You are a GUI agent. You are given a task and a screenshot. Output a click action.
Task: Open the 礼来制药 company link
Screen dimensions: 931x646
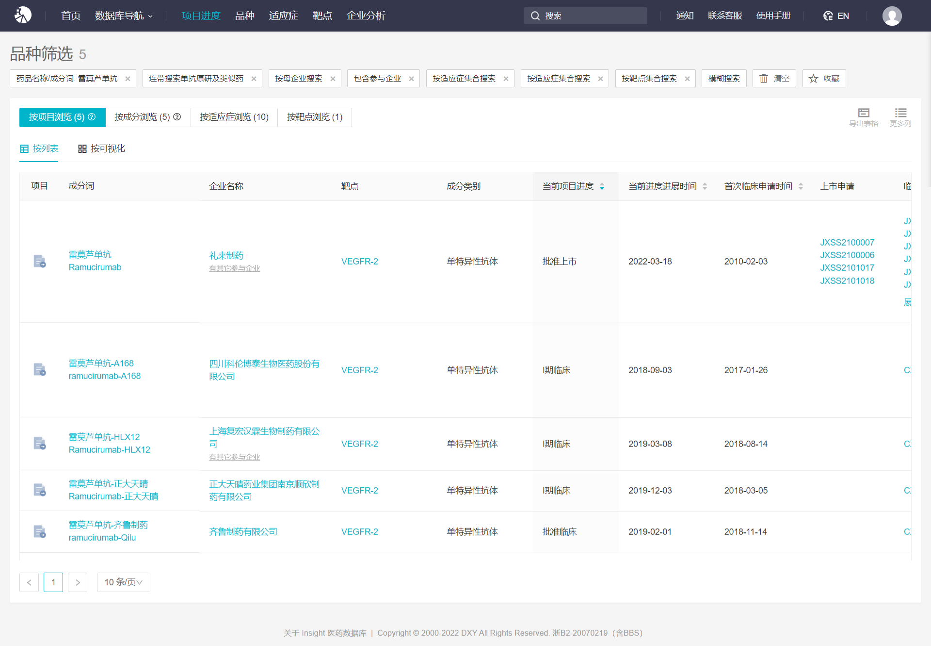click(226, 255)
